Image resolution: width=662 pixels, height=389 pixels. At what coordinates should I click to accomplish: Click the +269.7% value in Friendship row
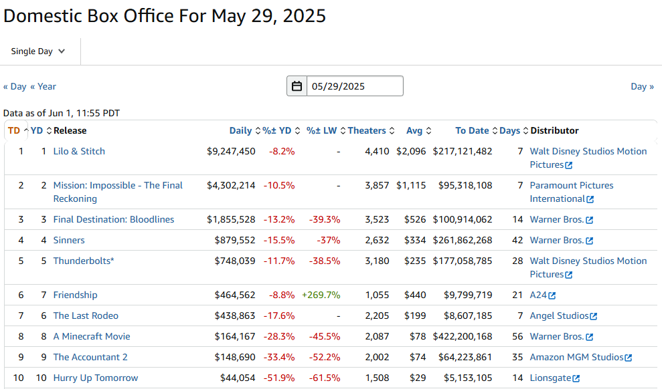pos(321,295)
